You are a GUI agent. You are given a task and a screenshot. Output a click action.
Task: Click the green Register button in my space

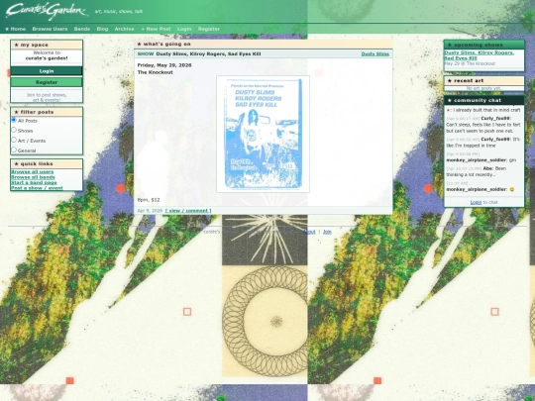click(47, 82)
